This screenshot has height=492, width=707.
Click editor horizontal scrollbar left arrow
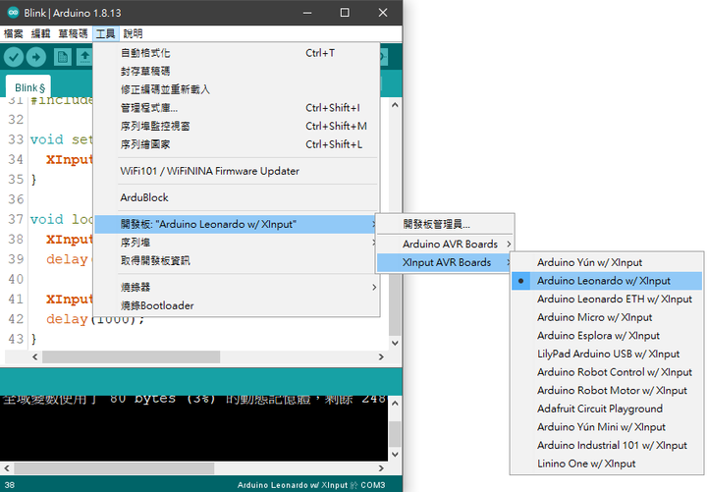[35, 356]
